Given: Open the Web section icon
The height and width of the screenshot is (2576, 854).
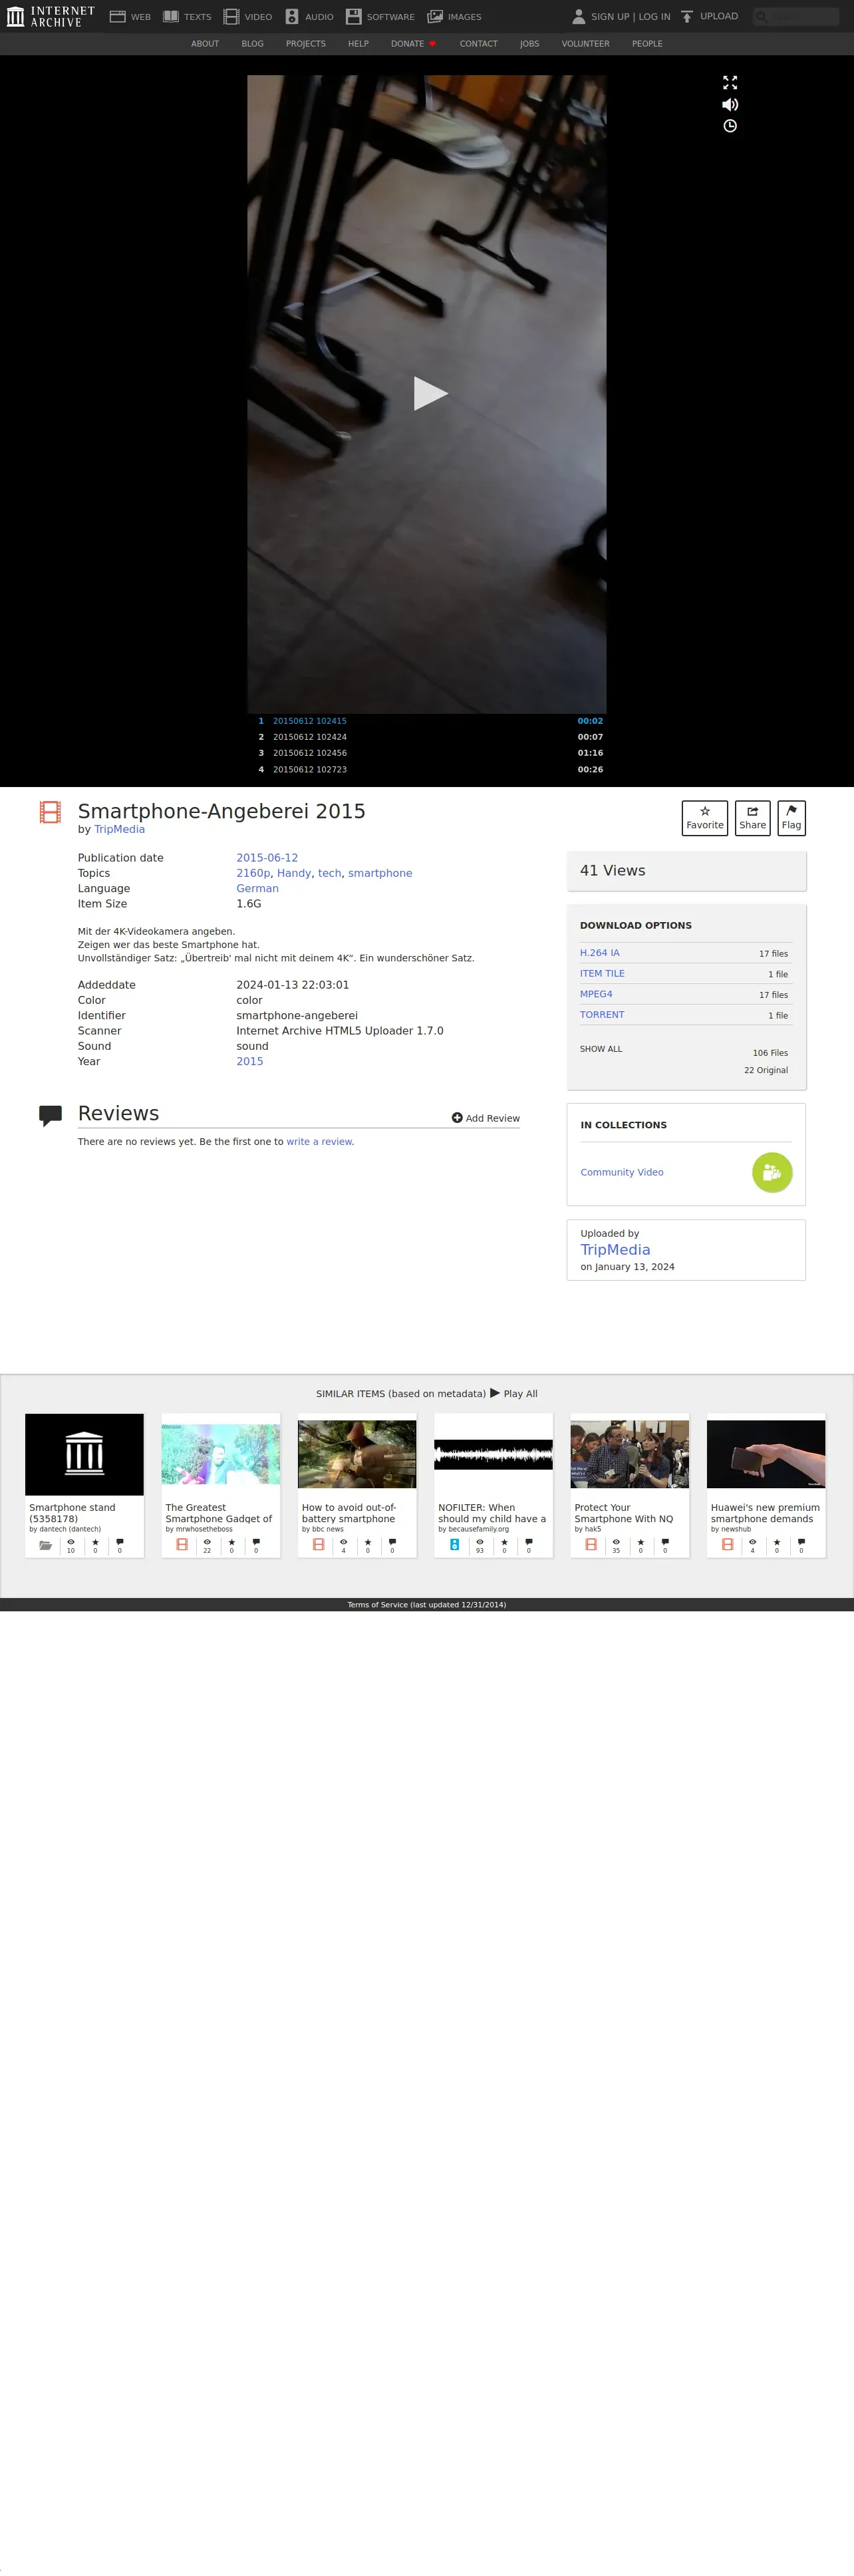Looking at the screenshot, I should coord(117,16).
